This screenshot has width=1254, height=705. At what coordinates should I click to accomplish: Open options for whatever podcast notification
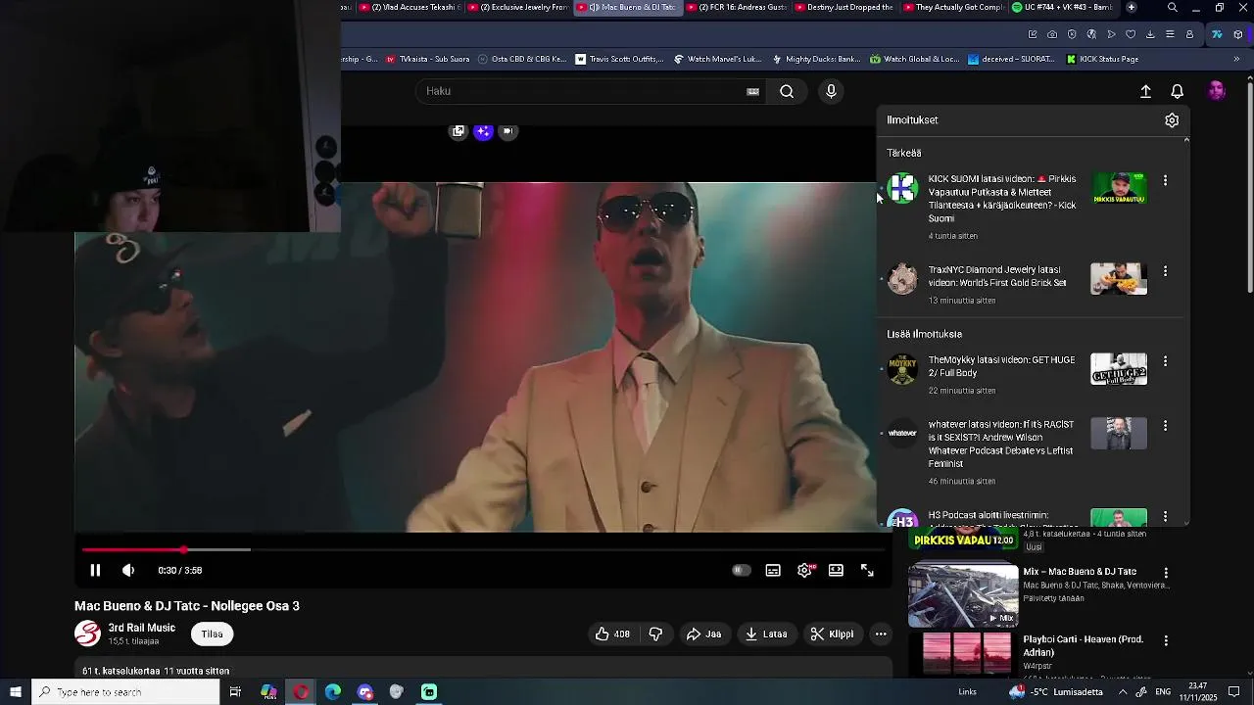point(1165,426)
